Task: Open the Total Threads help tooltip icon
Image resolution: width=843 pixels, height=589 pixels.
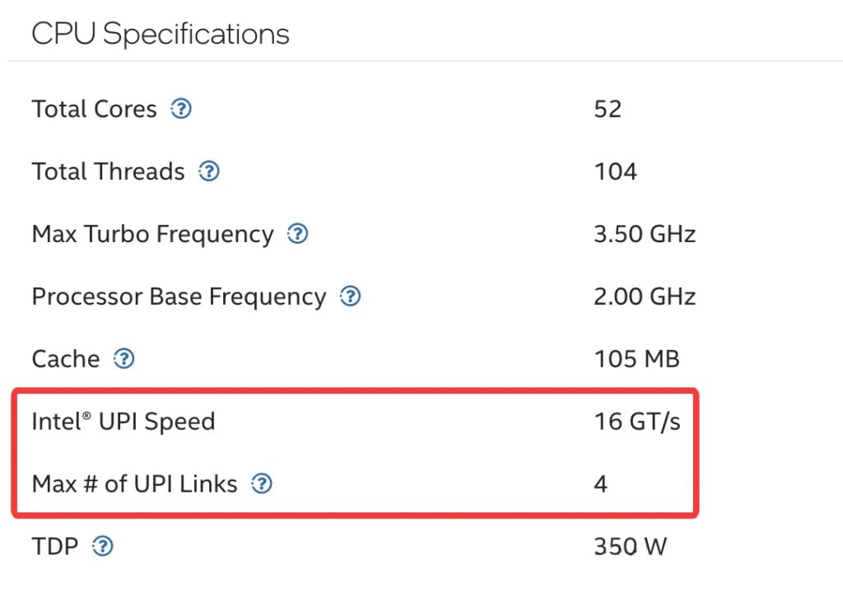Action: pos(210,171)
